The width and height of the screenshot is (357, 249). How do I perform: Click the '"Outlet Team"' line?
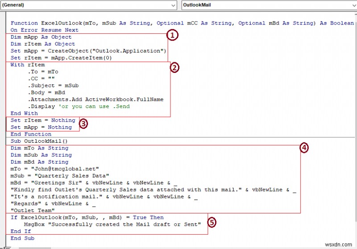tap(33, 210)
